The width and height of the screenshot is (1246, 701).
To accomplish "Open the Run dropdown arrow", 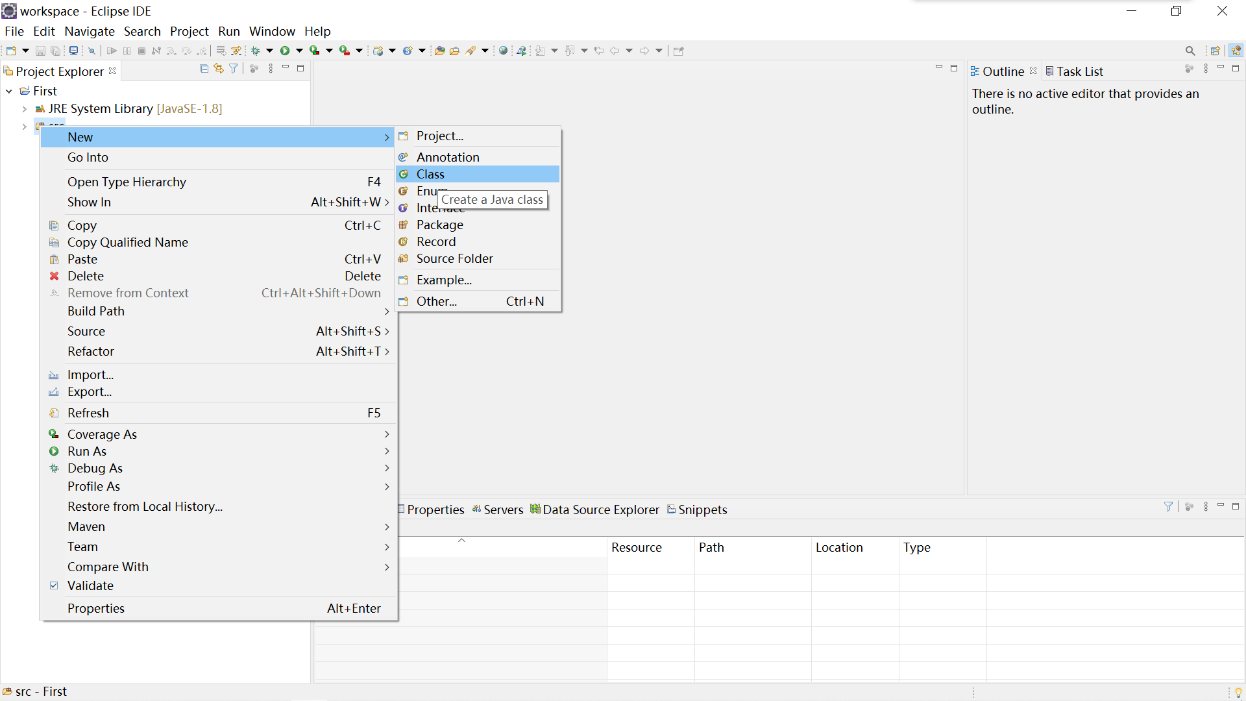I will coord(299,51).
